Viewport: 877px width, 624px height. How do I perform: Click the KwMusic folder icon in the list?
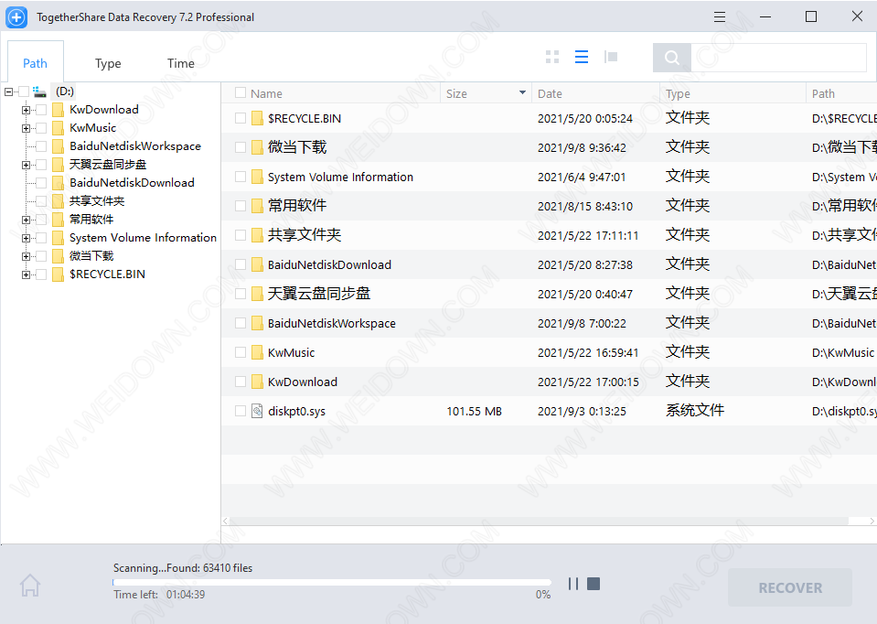257,352
